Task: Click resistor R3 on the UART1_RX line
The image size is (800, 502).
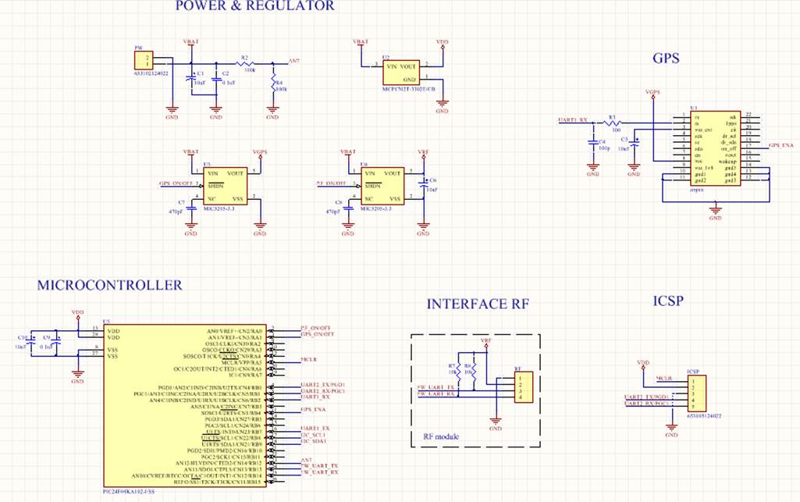Action: pos(612,123)
